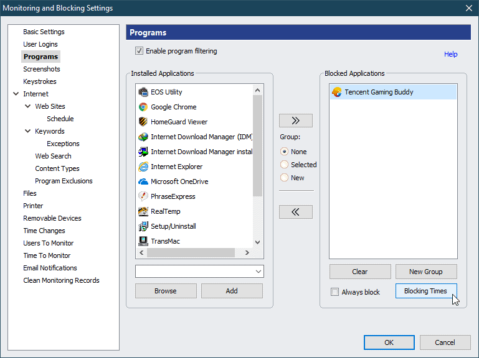This screenshot has height=358, width=479.
Task: Click the horizontal scrollbar left arrow
Action: tap(141, 252)
